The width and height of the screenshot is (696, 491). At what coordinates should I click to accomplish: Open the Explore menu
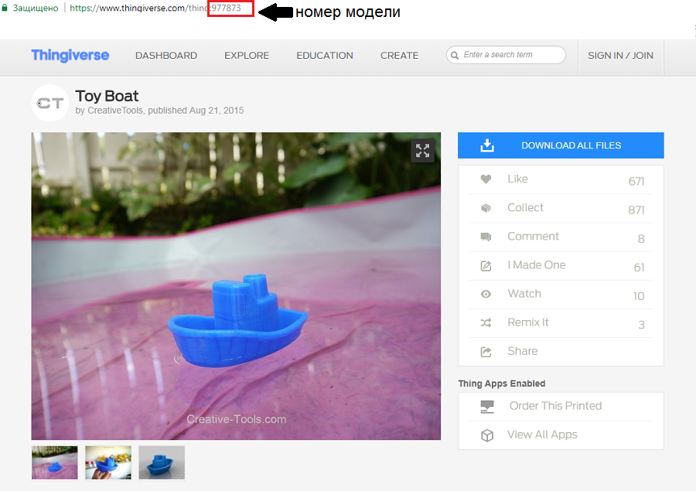pyautogui.click(x=247, y=56)
